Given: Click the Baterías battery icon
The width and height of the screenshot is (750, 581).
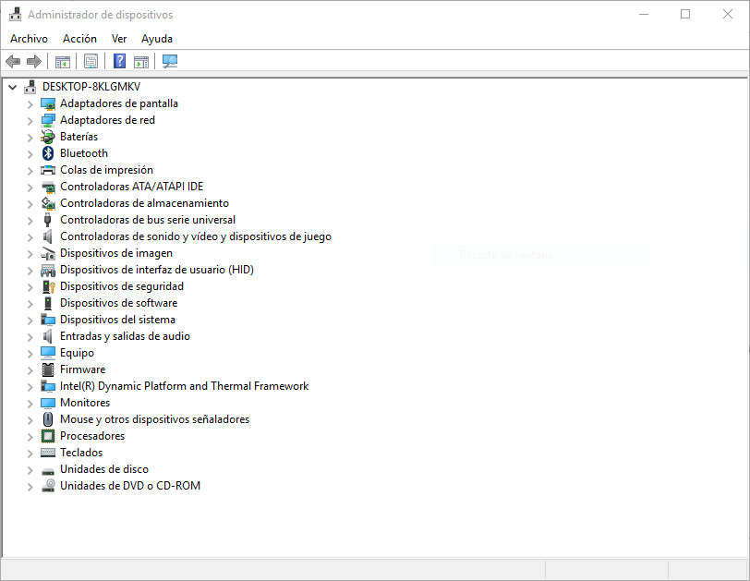Looking at the screenshot, I should tap(49, 137).
